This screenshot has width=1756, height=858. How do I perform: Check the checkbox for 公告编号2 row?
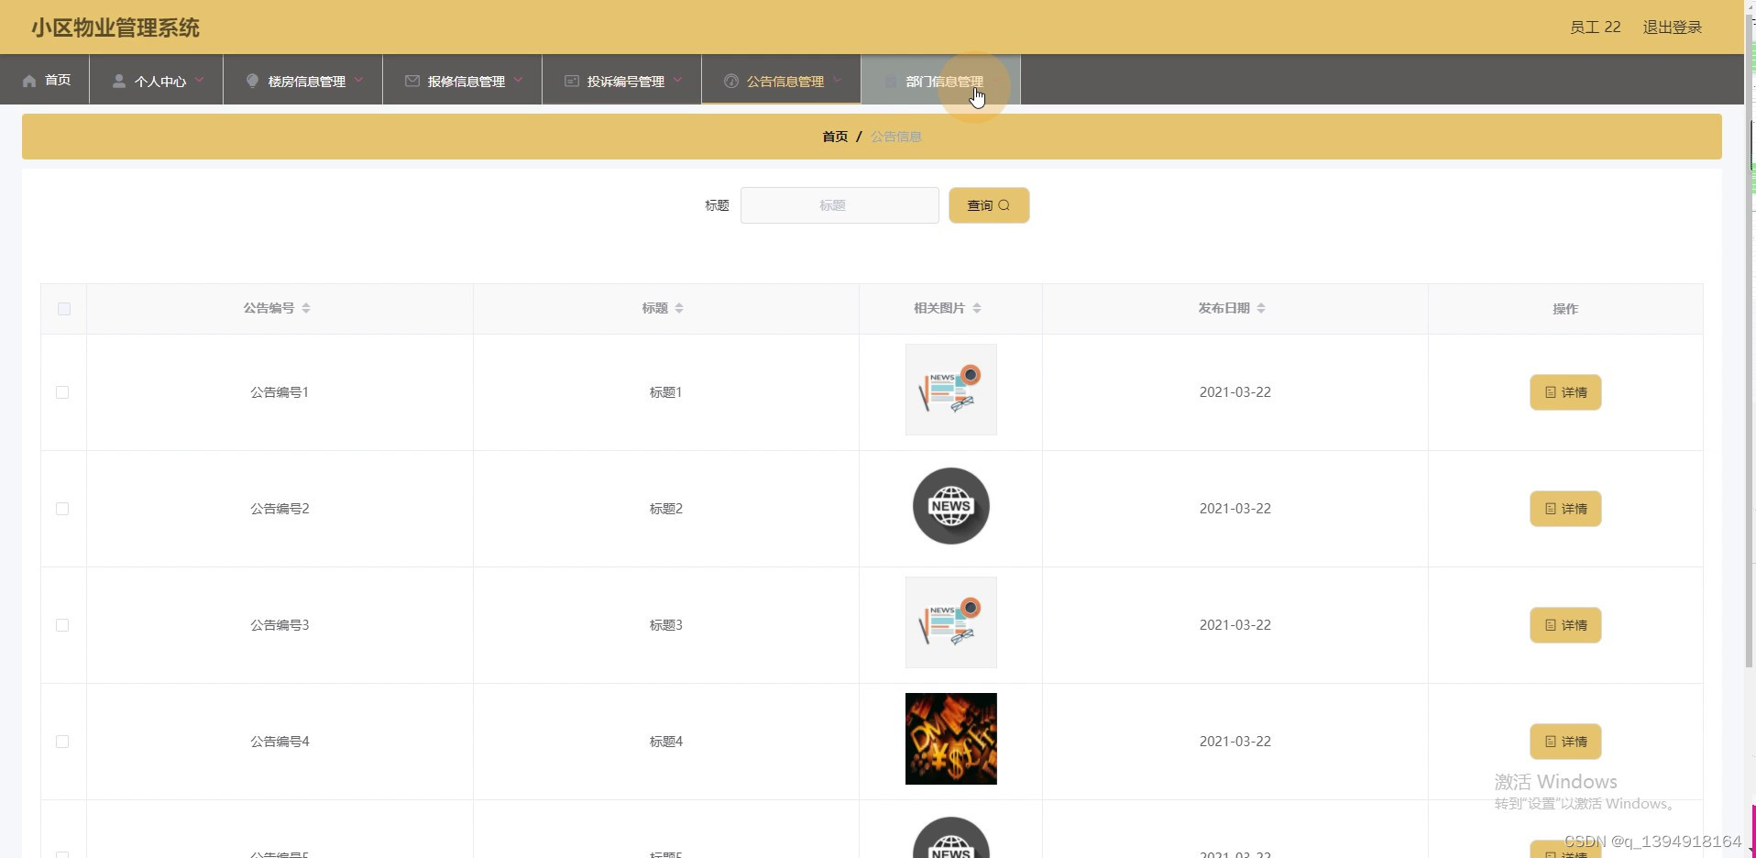click(x=62, y=509)
